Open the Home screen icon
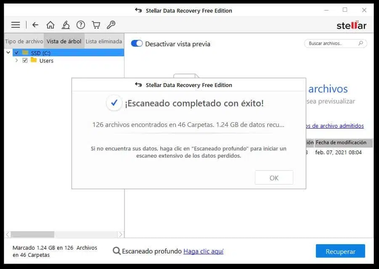This screenshot has height=269, width=379. tap(50, 25)
